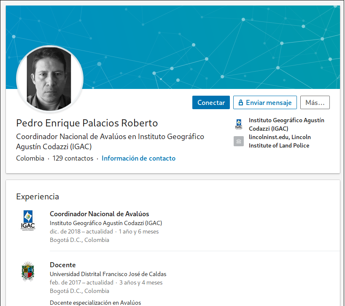Select the Coordinador Nacional de Avalúos job title
The width and height of the screenshot is (345, 306).
[99, 214]
